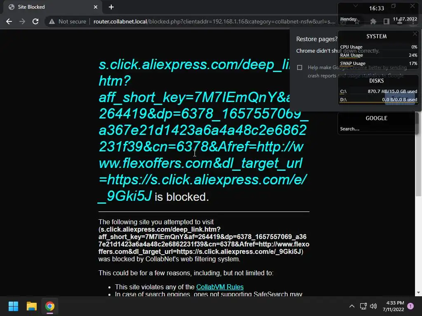This screenshot has width=422, height=316.
Task: Click the large blocked URL heading
Action: (203, 130)
